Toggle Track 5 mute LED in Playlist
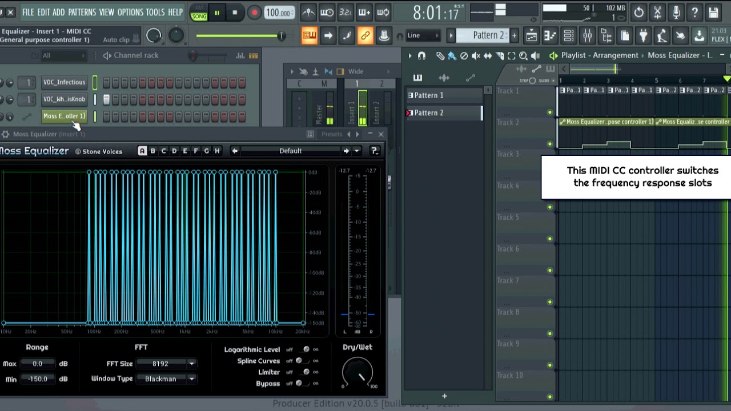This screenshot has width=731, height=411. 550,239
